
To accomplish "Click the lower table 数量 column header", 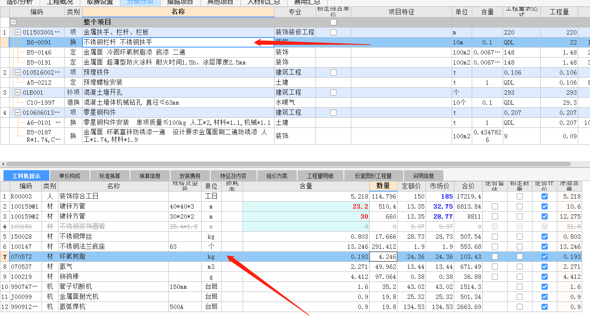I will tap(383, 186).
